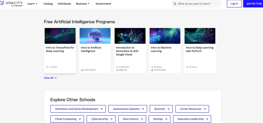The image size is (263, 123).
Task: Click the 26 Hours duration text
Action: pyautogui.click(x=193, y=67)
